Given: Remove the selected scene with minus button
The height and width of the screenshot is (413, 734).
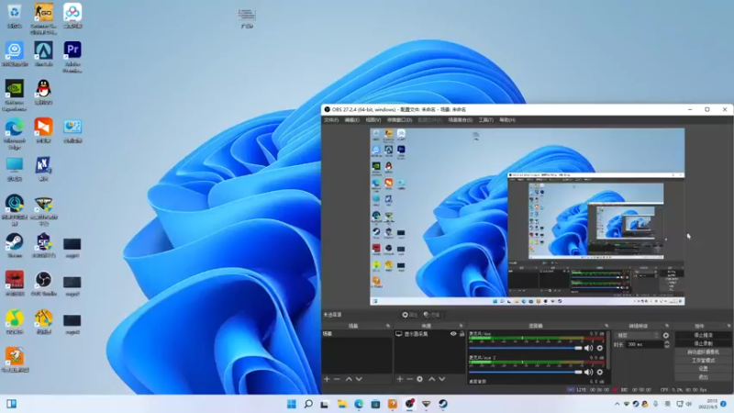Looking at the screenshot, I should click(337, 379).
